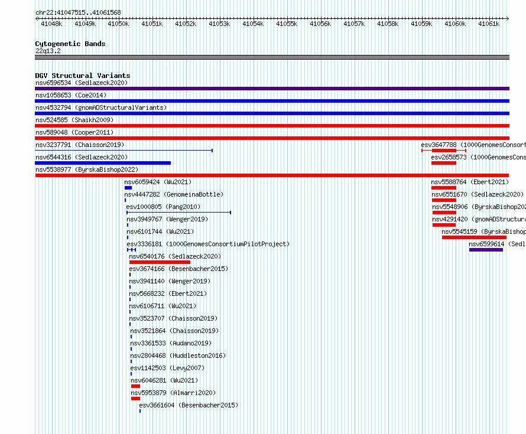Image resolution: width=526 pixels, height=434 pixels.
Task: Click the nsv589048 (Cooper2011) label
Action: [x=74, y=132]
